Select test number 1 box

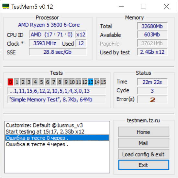17,82
